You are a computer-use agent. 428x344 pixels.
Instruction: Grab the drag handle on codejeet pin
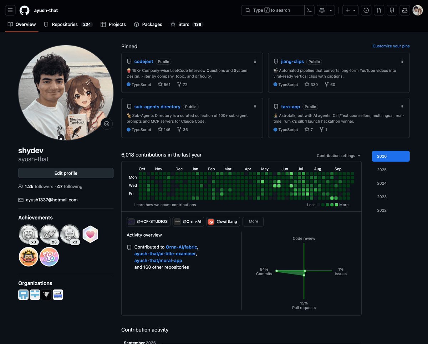pyautogui.click(x=255, y=61)
